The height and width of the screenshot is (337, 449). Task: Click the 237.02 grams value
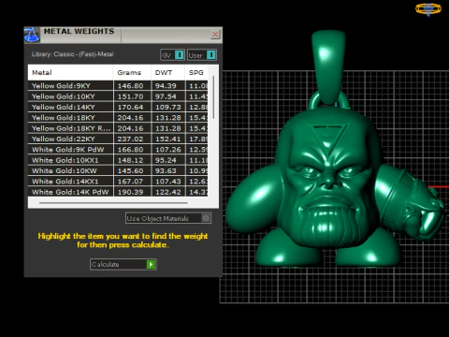(x=130, y=139)
